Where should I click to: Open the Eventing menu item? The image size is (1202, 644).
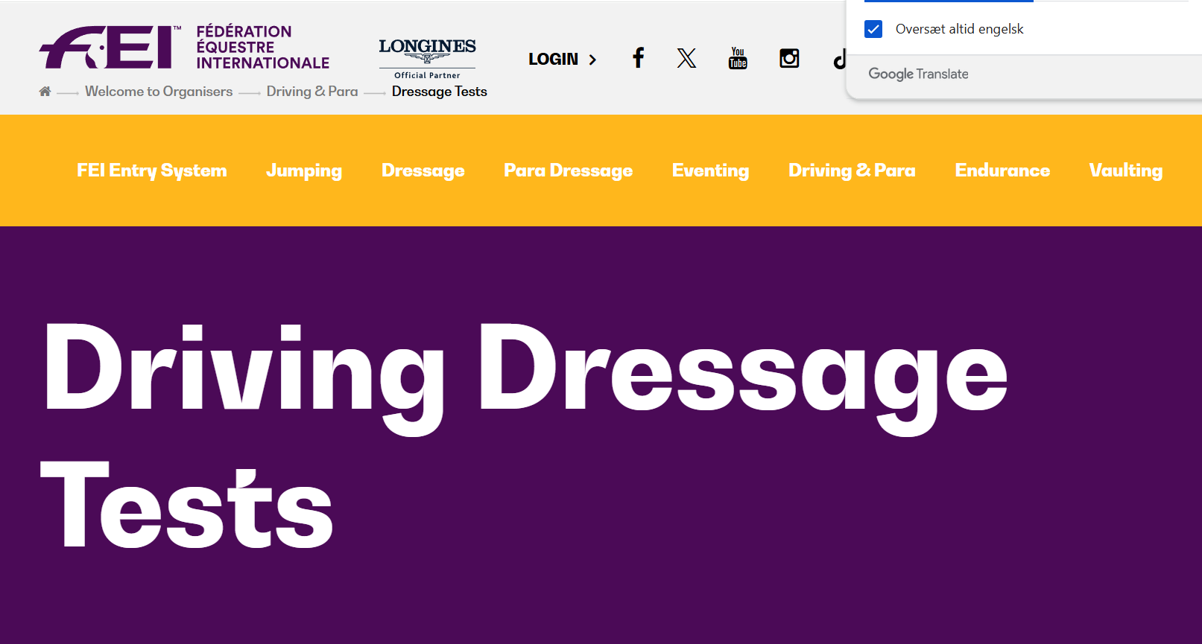(710, 170)
